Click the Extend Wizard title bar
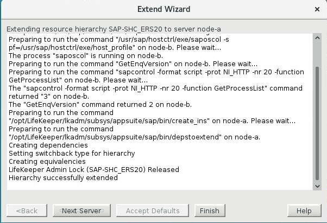 pyautogui.click(x=163, y=9)
